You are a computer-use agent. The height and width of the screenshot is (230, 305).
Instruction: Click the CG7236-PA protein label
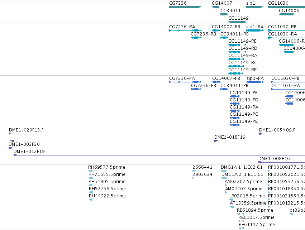click(x=182, y=78)
